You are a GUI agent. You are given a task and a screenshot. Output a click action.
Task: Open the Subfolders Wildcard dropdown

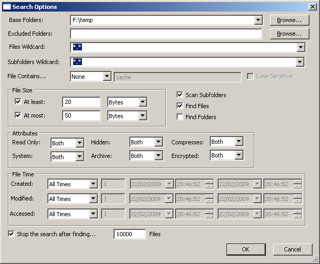click(300, 62)
